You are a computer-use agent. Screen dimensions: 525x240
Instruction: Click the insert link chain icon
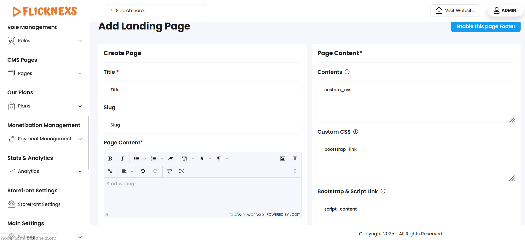point(110,171)
